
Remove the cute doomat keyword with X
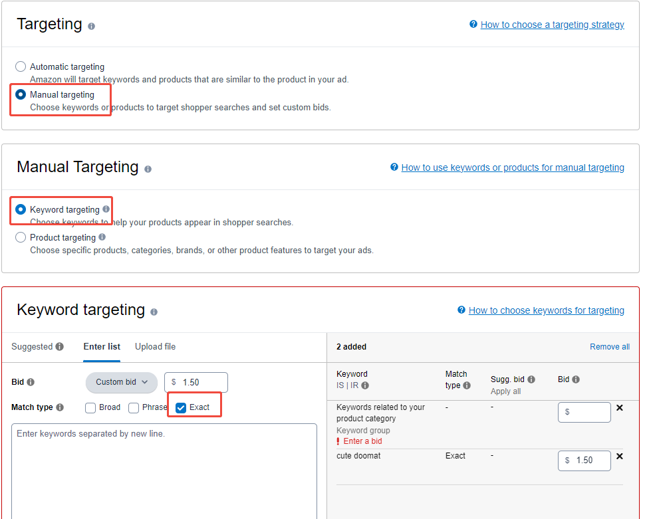(x=620, y=457)
